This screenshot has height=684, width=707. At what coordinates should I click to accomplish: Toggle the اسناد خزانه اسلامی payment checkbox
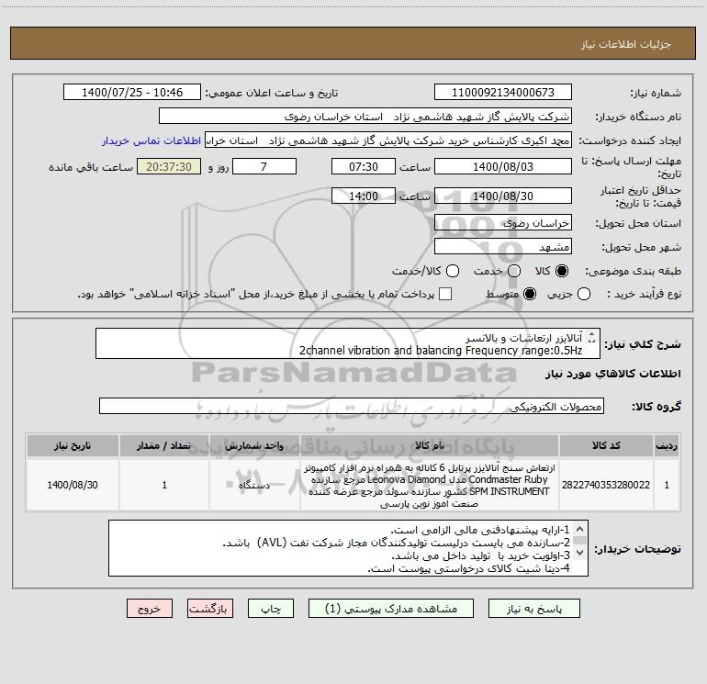pyautogui.click(x=445, y=294)
